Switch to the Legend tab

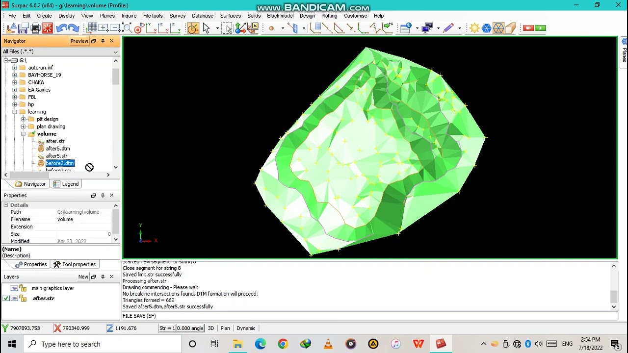[66, 184]
